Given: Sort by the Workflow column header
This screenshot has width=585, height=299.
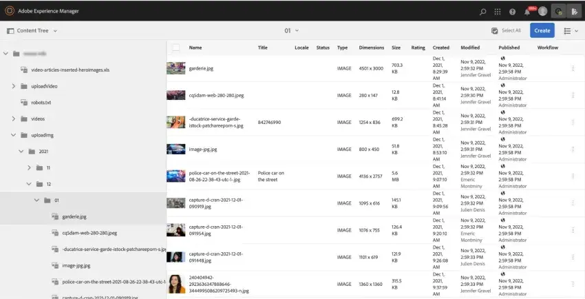Looking at the screenshot, I should (x=548, y=48).
